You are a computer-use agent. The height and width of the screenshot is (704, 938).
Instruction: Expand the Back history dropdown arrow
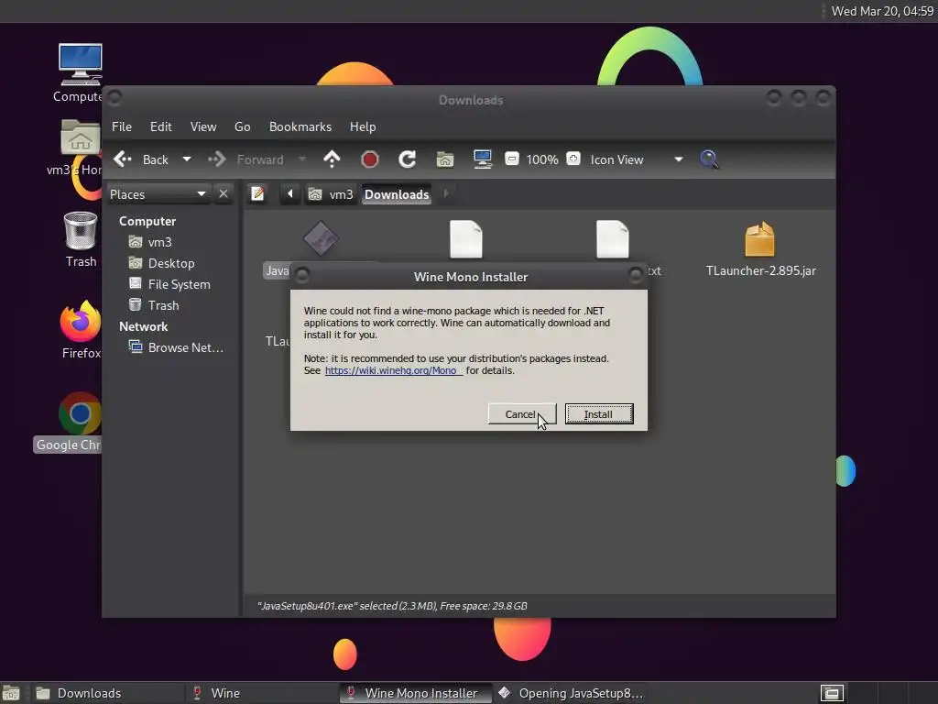tap(187, 159)
